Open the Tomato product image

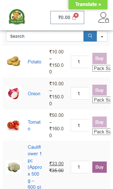click(x=13, y=125)
